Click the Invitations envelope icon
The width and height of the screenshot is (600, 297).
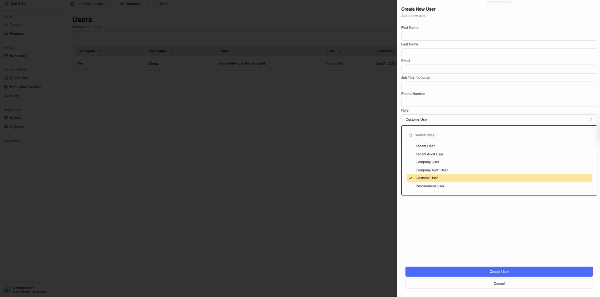pos(6,56)
